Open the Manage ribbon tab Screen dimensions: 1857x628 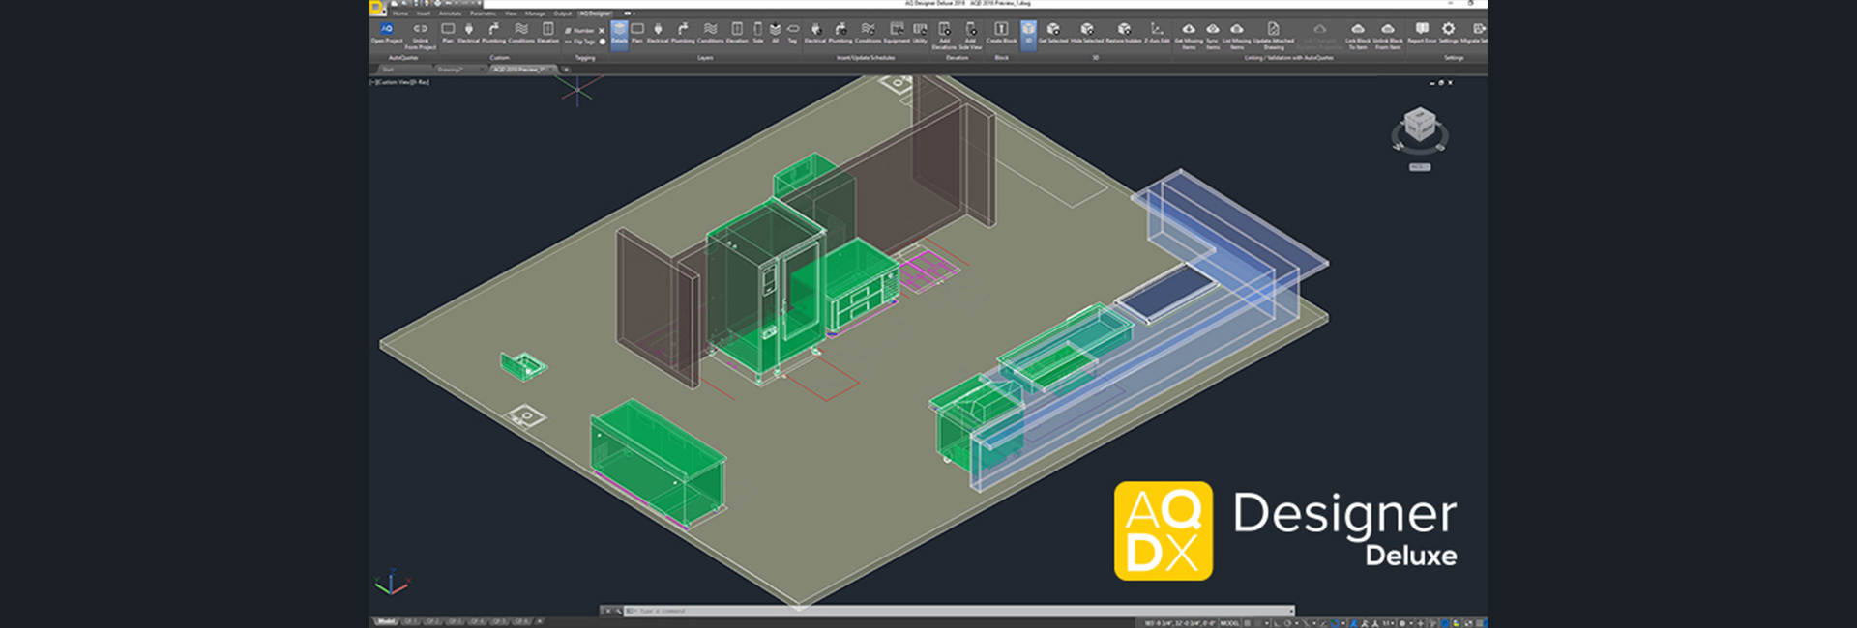[535, 14]
